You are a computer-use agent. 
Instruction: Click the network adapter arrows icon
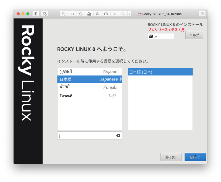[x=72, y=14]
